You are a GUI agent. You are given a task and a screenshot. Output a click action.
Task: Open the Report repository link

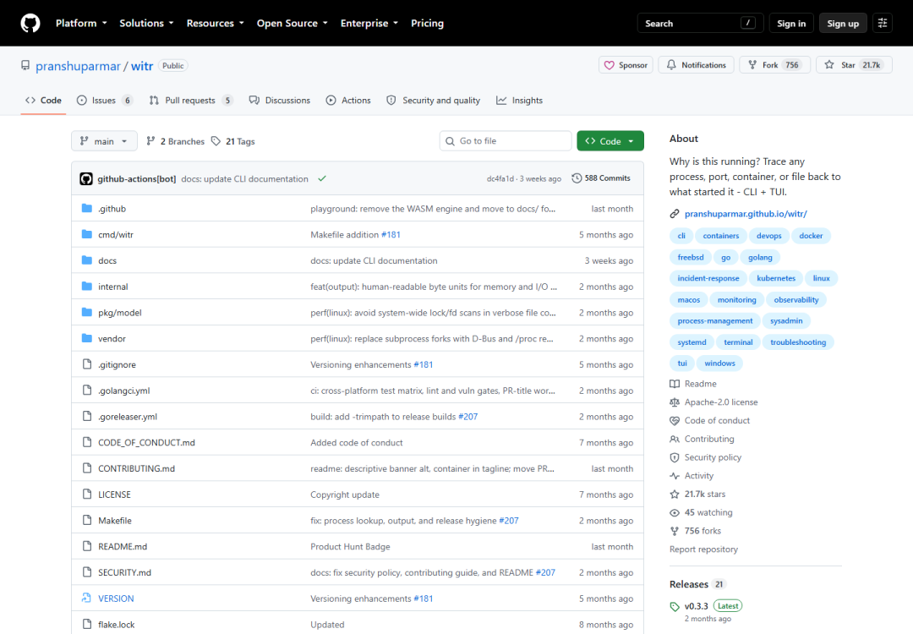click(703, 549)
